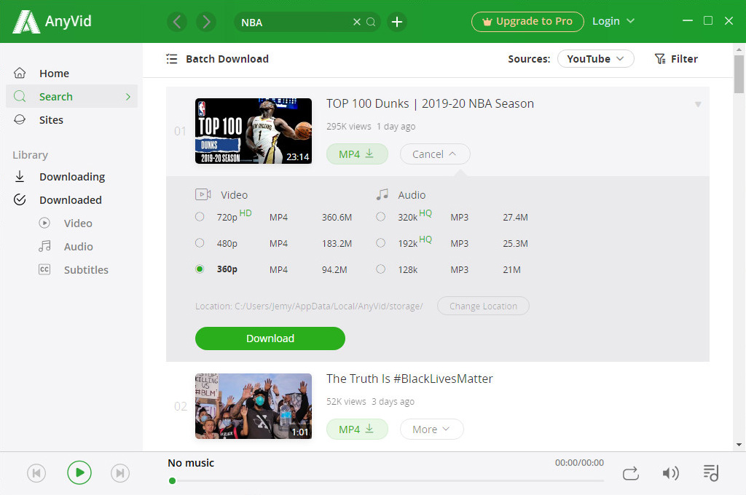The height and width of the screenshot is (495, 746).
Task: Click the Downloading arrow icon in Library
Action: point(20,176)
